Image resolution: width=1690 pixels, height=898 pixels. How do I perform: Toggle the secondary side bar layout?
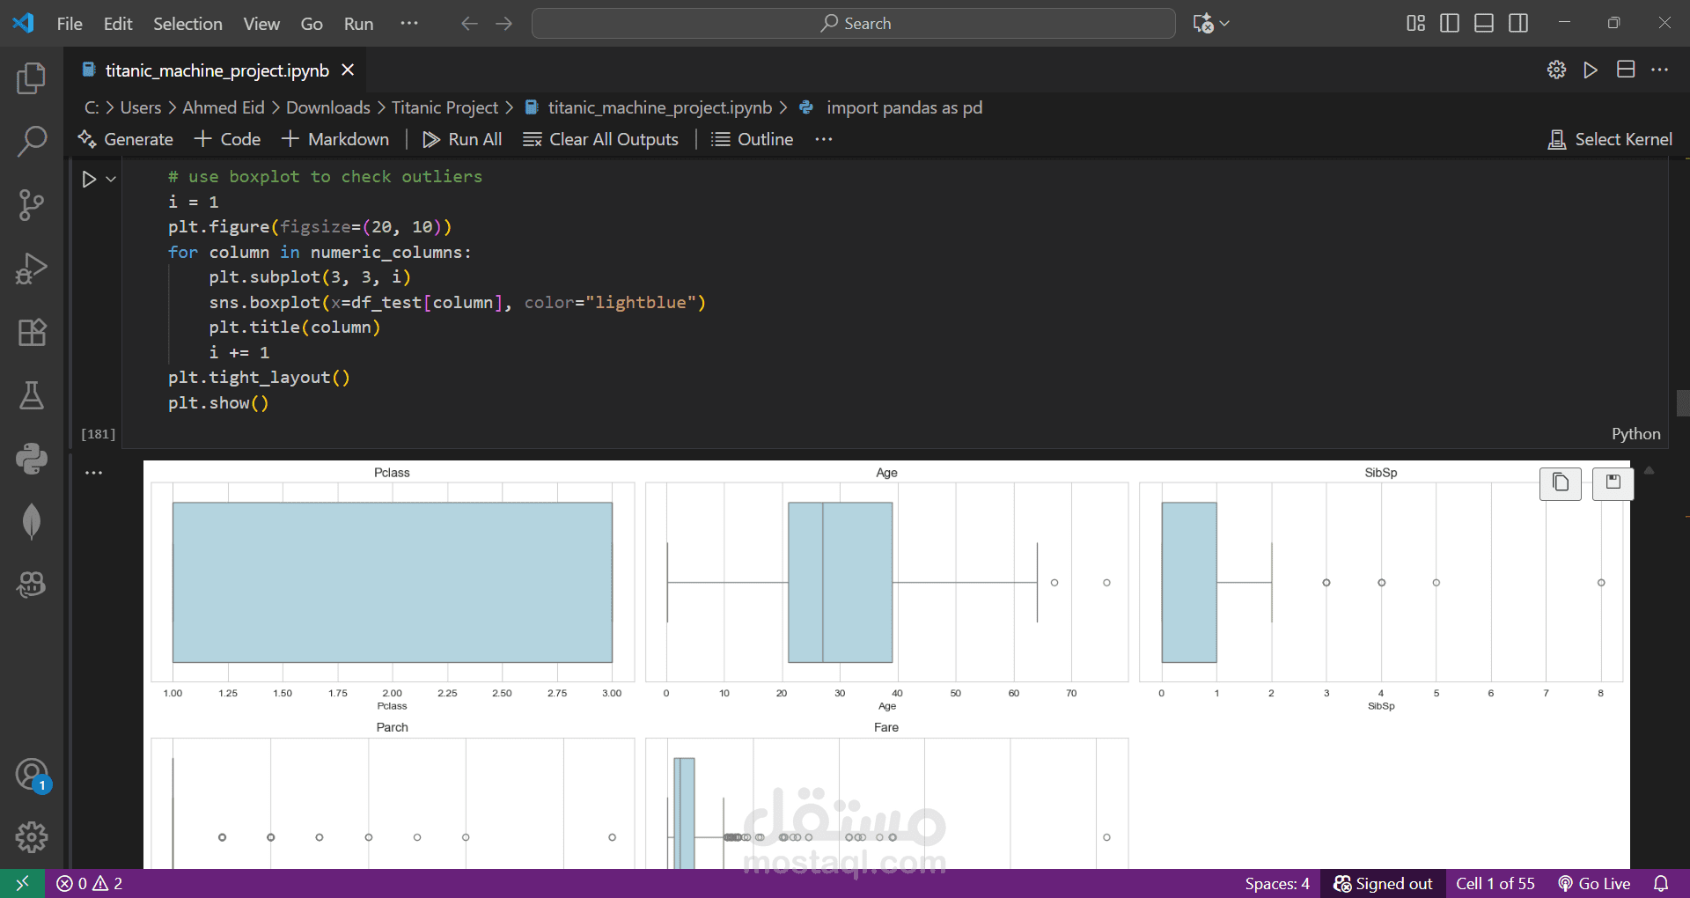click(1518, 24)
